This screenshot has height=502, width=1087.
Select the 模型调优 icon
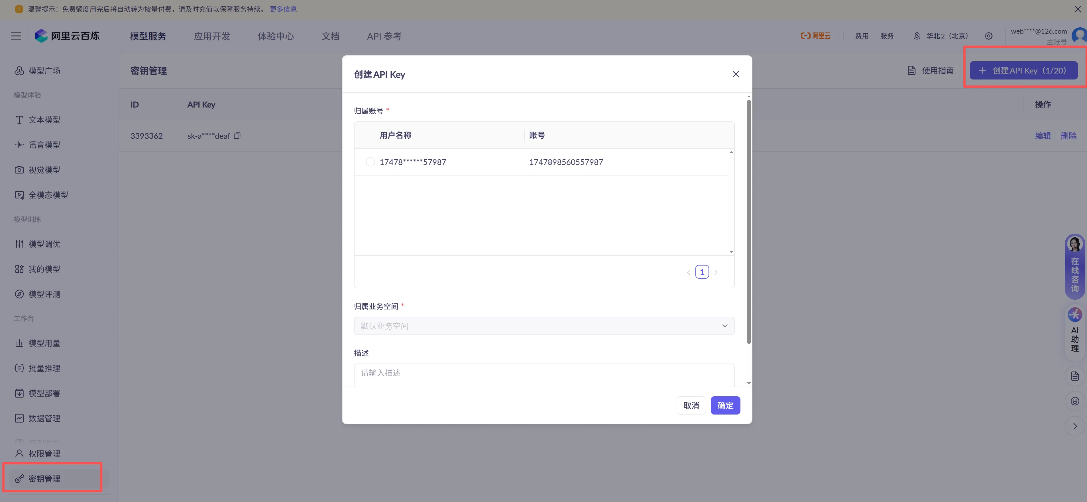pyautogui.click(x=19, y=244)
